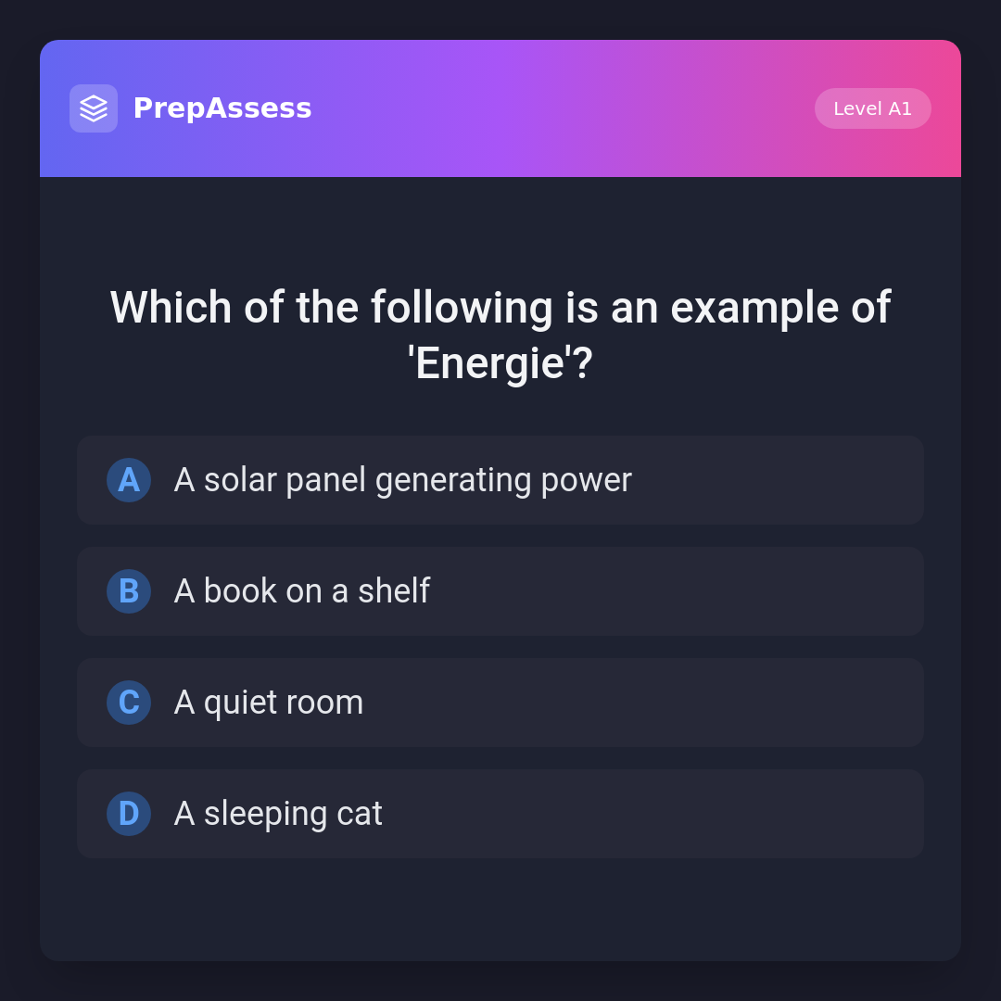Choose 'A book on a shelf' answer text
Screen dimensions: 1001x1001
[301, 591]
